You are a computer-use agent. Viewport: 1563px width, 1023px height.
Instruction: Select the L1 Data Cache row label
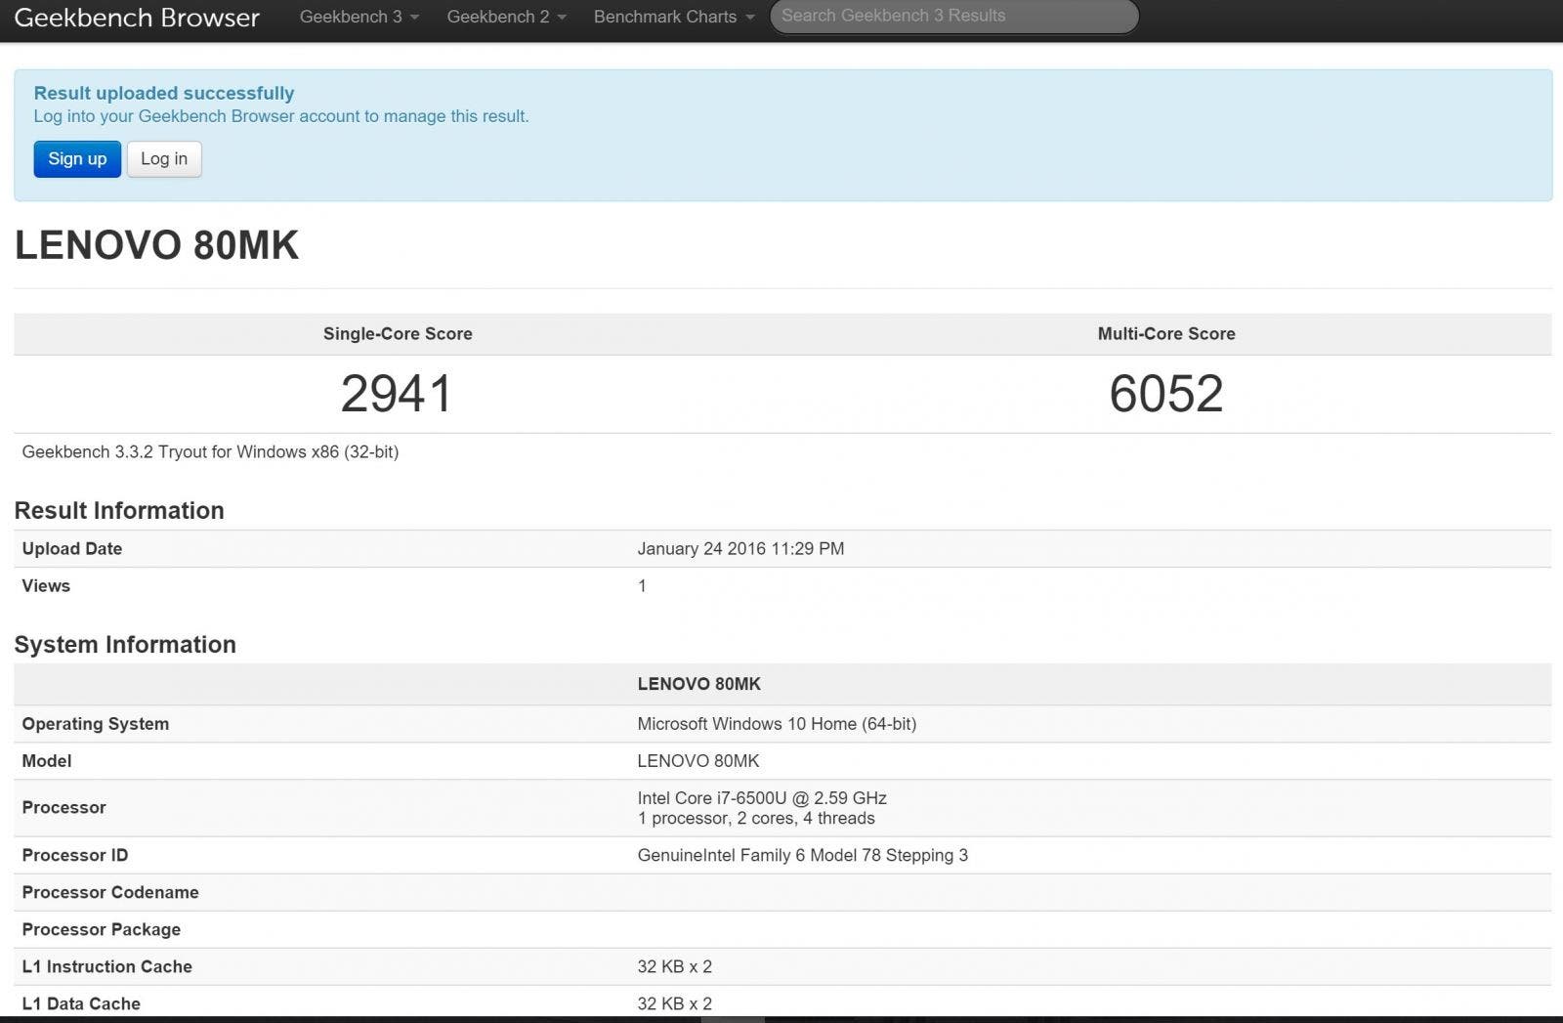pos(81,1003)
